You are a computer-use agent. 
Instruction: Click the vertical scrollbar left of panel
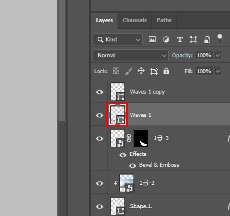pos(62,61)
